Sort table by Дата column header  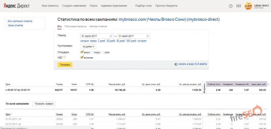pyautogui.click(x=8, y=114)
